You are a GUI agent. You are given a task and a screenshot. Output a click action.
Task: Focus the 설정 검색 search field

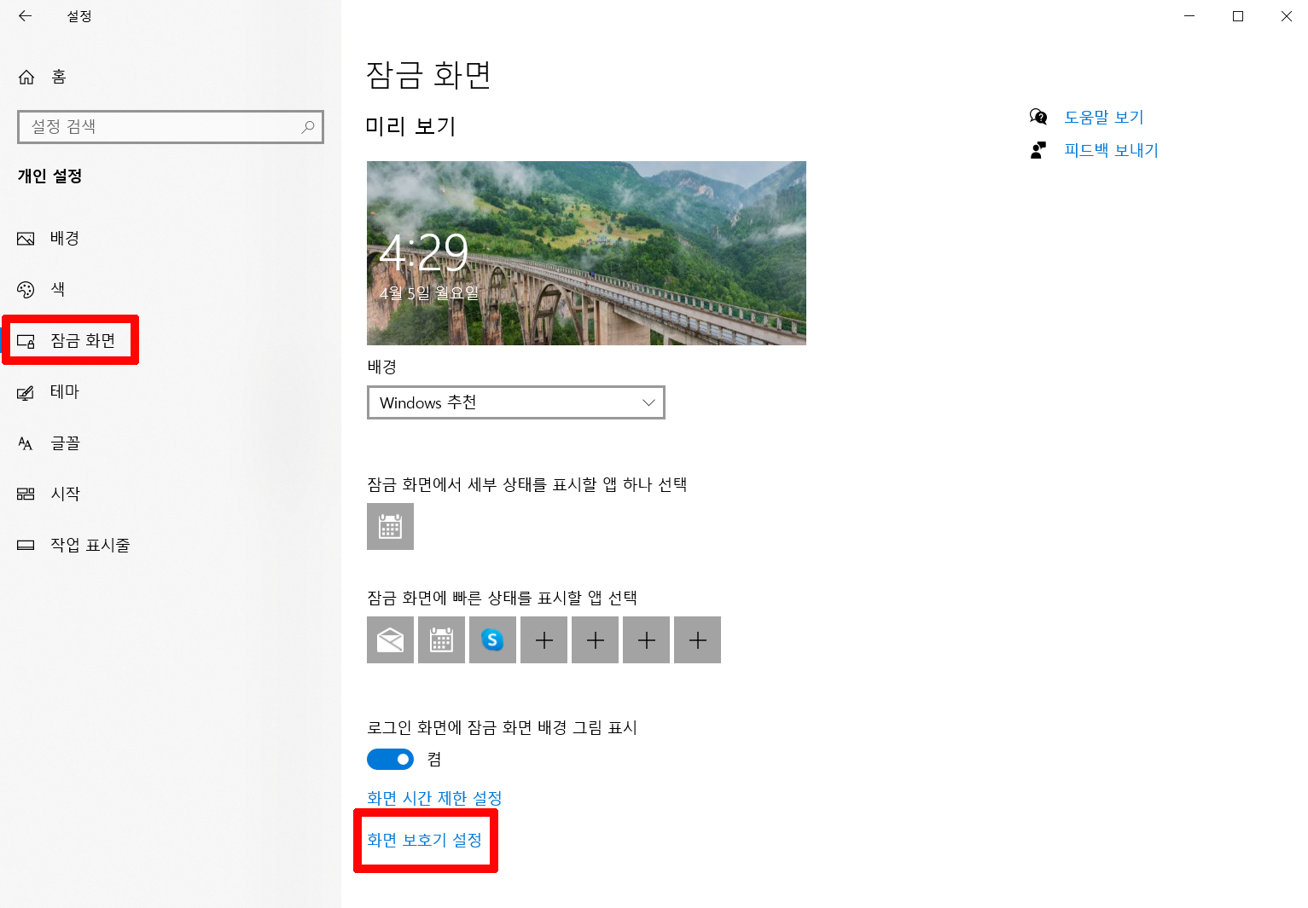[171, 127]
